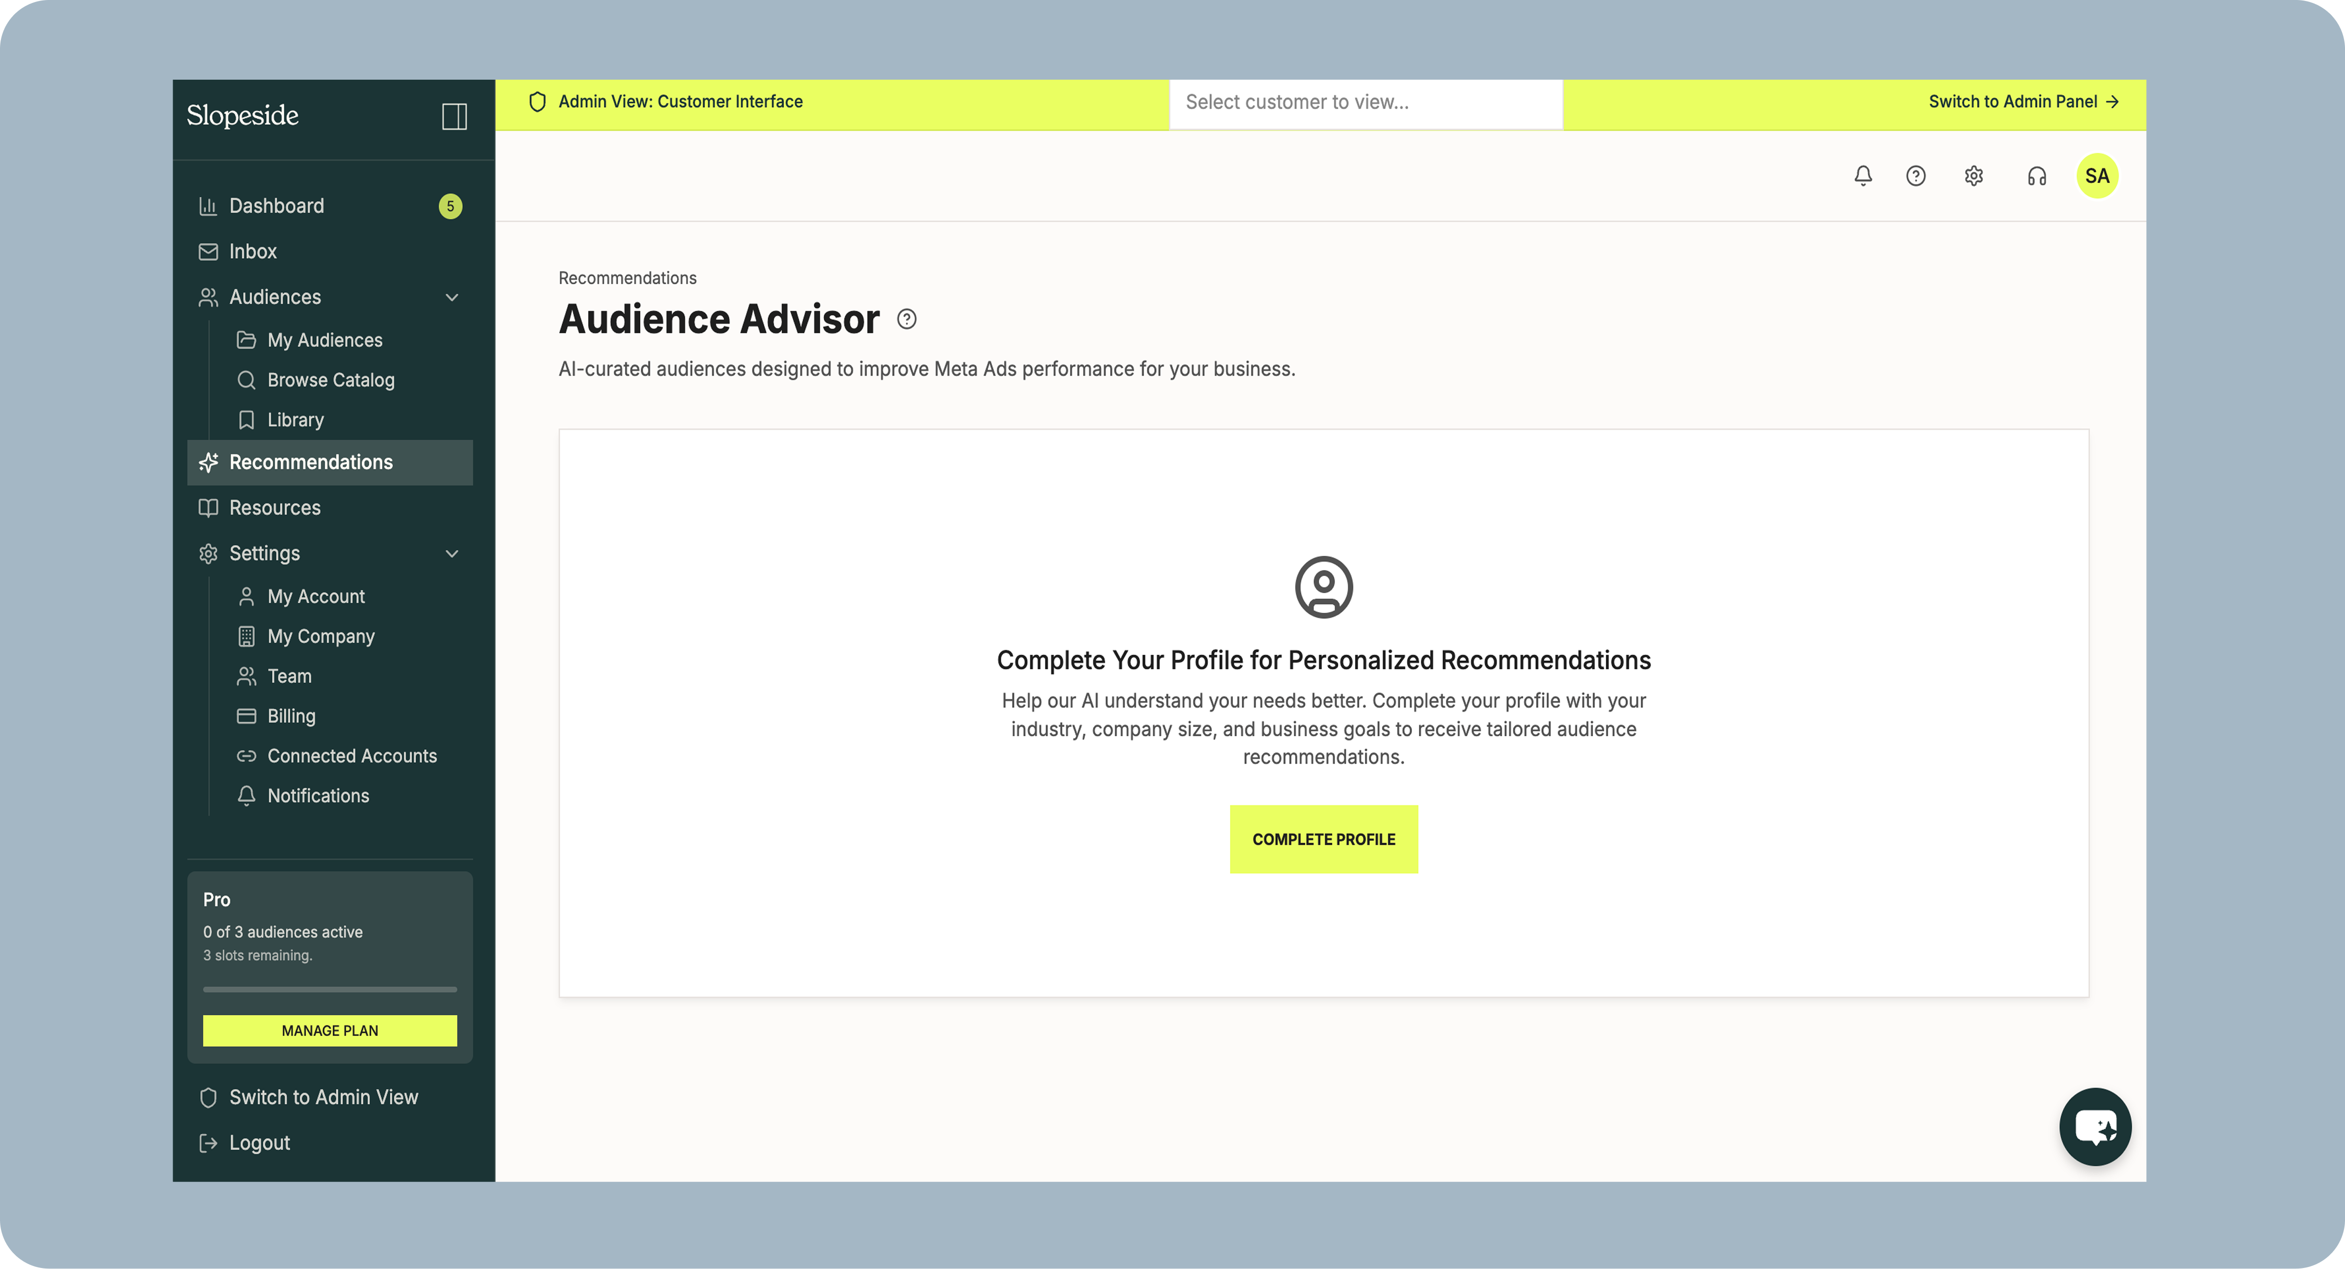Click the info icon beside Audience Advisor
Screen dimensions: 2345x1269
point(907,320)
